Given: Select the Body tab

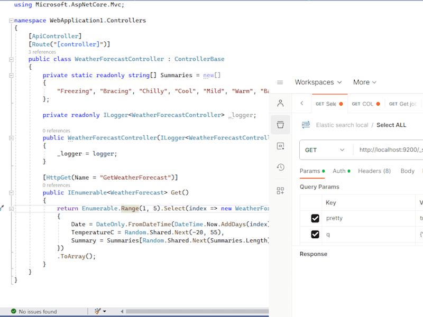Looking at the screenshot, I should point(407,171).
